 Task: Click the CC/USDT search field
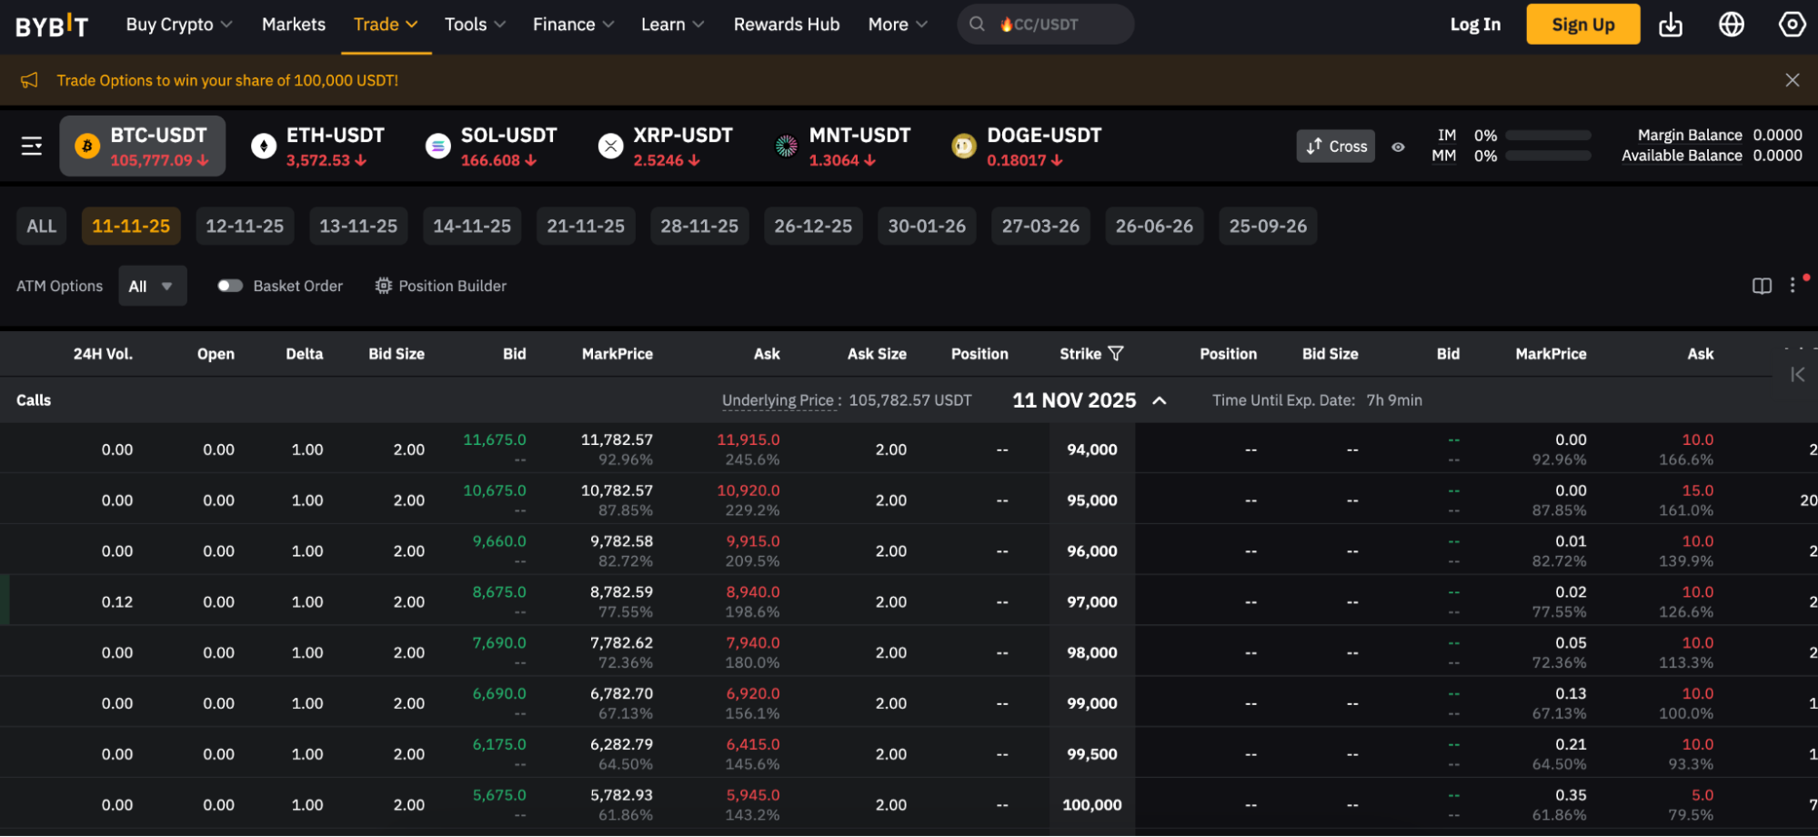1044,25
